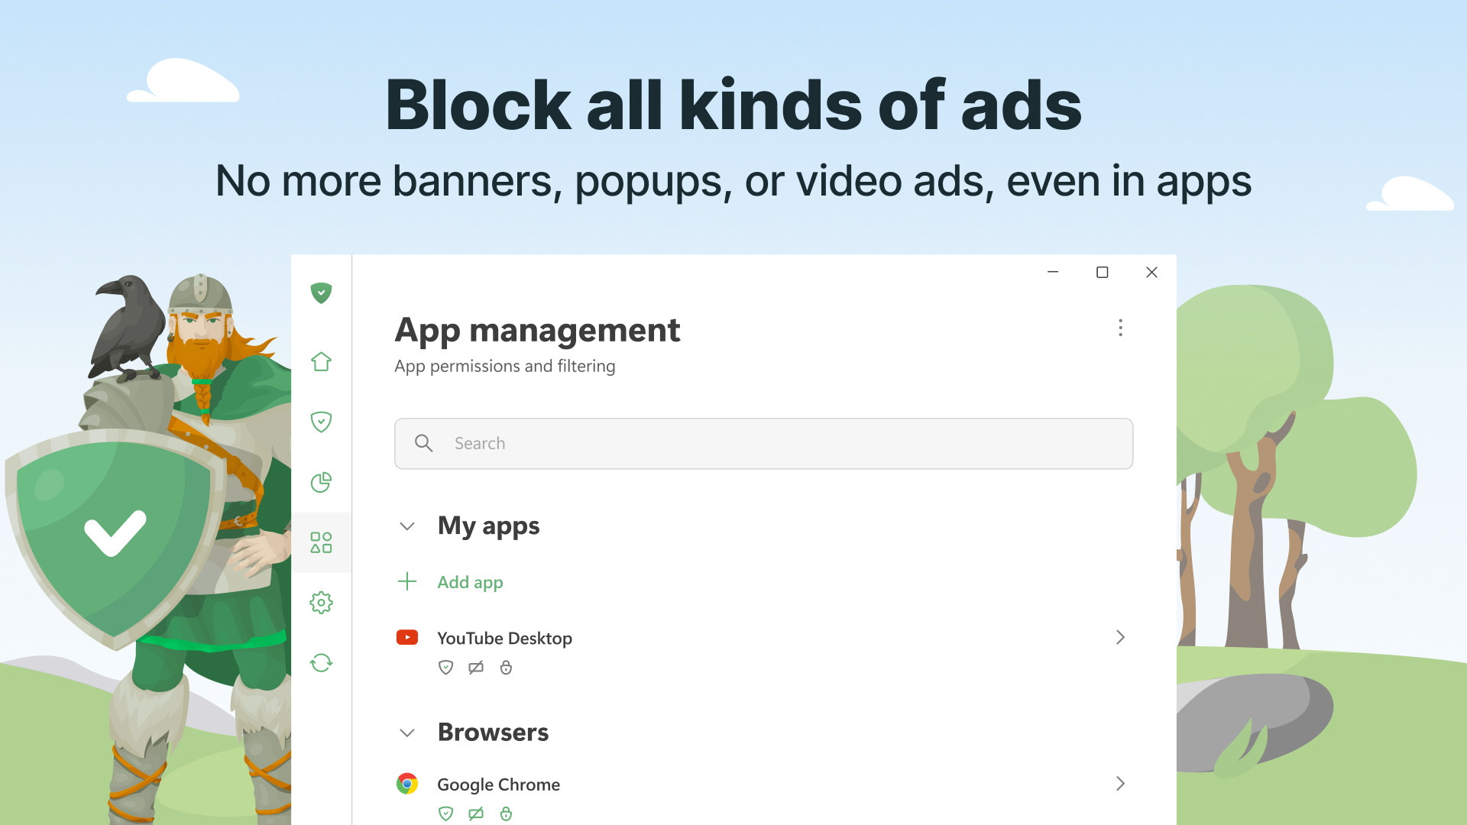
Task: Expand YouTube Desktop details with the right chevron
Action: point(1120,637)
